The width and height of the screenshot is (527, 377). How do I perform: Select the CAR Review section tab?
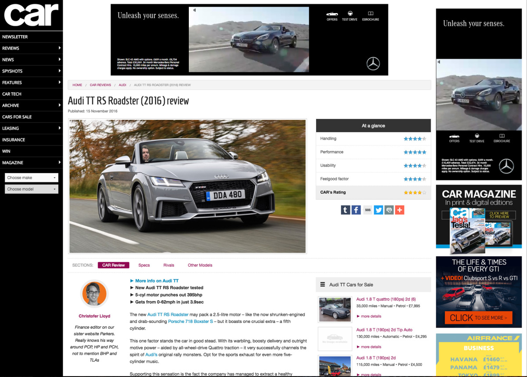(x=114, y=265)
